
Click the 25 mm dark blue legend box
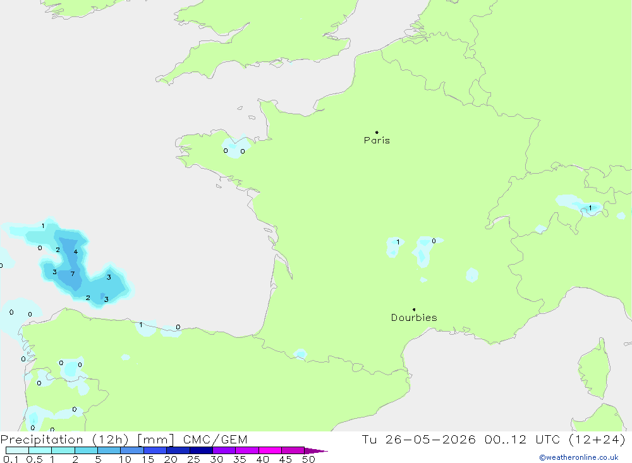point(201,450)
